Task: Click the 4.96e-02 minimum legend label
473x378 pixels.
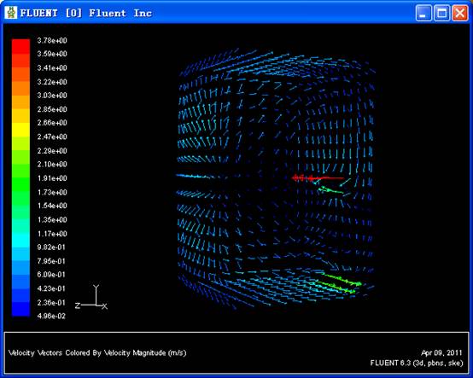Action: (51, 316)
